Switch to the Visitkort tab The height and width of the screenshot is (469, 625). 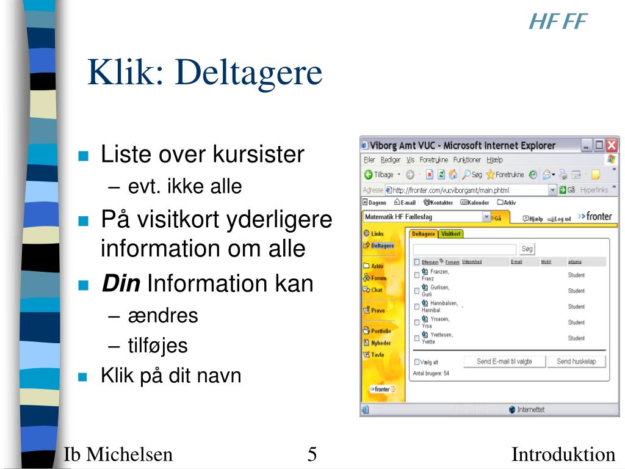pos(451,234)
